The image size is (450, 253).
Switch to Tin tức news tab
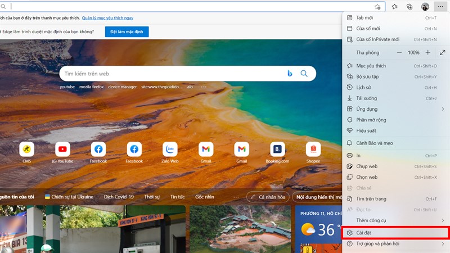coord(177,197)
